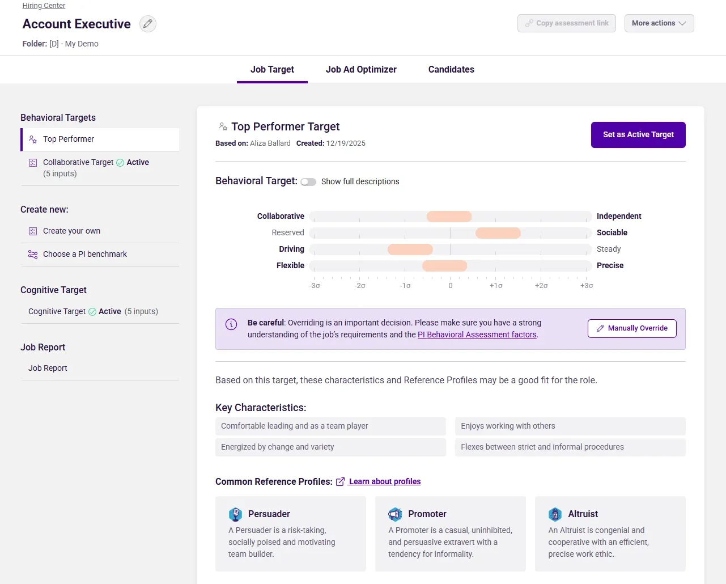Open the Candidates tab
This screenshot has height=584, width=726.
point(451,69)
